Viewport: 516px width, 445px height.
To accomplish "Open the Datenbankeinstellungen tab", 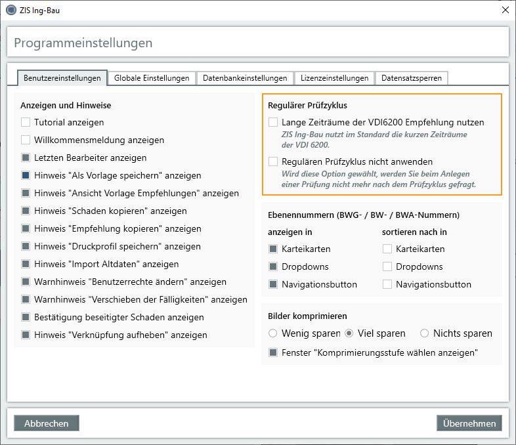I will (245, 78).
